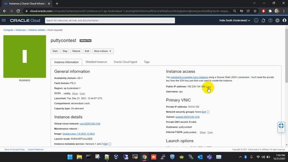The width and height of the screenshot is (288, 162).
Task: Switch to the Shielded instance tab
Action: 96,62
